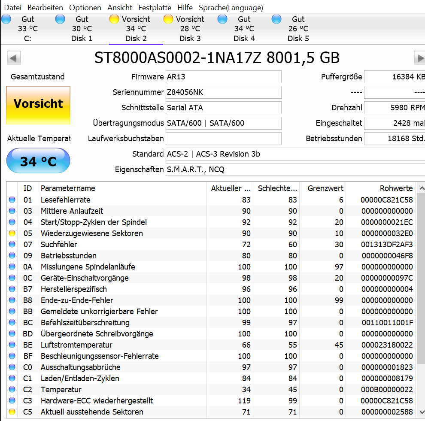Click status orb of Temperatur row
Screen dimensions: 425x421
[x=12, y=389]
